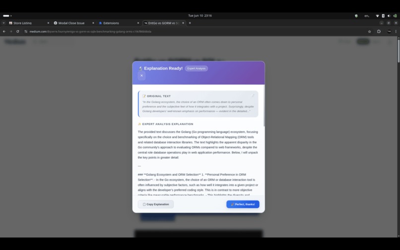The image size is (400, 250).
Task: Open the Activities indicator in top bar
Action: click(x=7, y=16)
